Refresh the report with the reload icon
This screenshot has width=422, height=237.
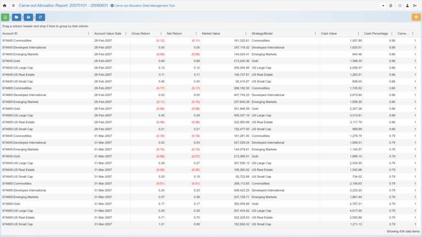coord(40,17)
